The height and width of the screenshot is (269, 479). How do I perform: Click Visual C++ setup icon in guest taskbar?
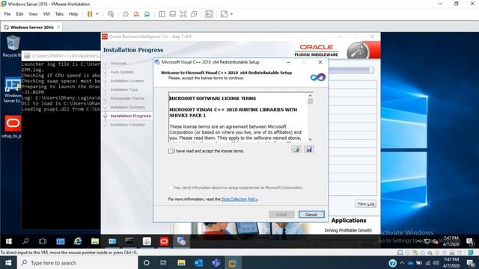pyautogui.click(x=181, y=241)
